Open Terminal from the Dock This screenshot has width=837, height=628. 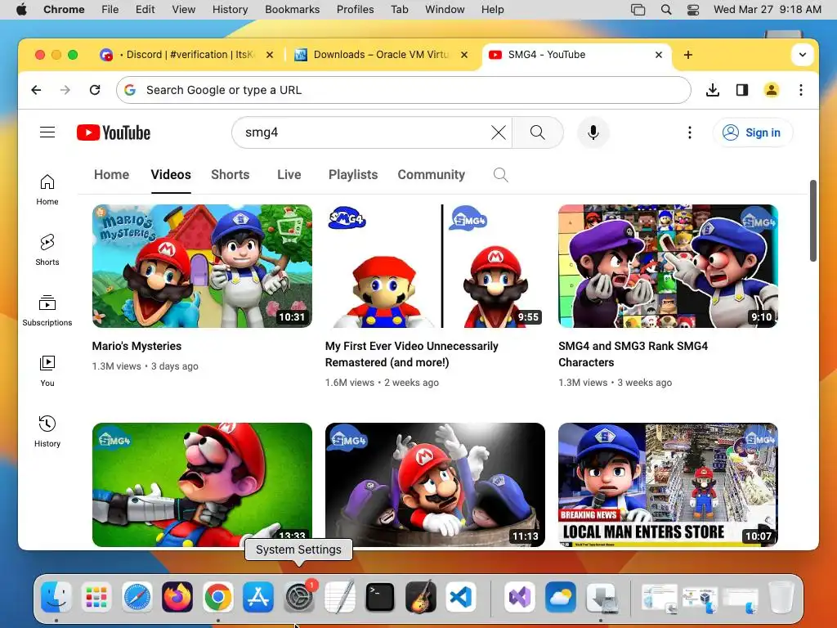point(380,596)
